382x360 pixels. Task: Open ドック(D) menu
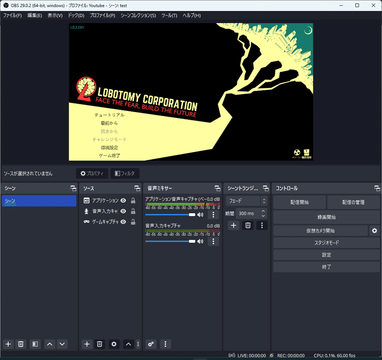(x=76, y=15)
